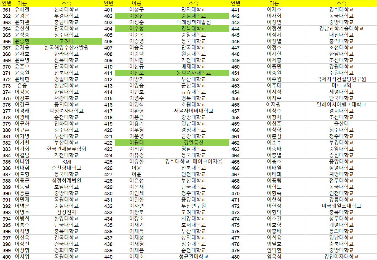Select the highlighted name 이성섭
Viewport: 377px width, 260px height.
(136, 16)
